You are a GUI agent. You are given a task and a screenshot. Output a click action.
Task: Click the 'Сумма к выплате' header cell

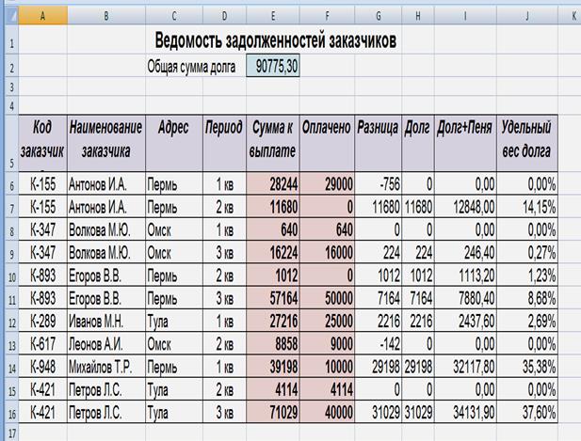(x=273, y=143)
